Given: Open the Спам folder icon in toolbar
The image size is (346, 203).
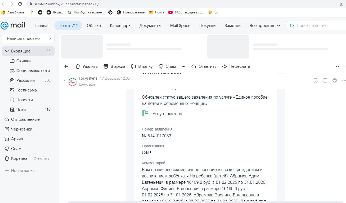Looking at the screenshot, I should point(167,66).
